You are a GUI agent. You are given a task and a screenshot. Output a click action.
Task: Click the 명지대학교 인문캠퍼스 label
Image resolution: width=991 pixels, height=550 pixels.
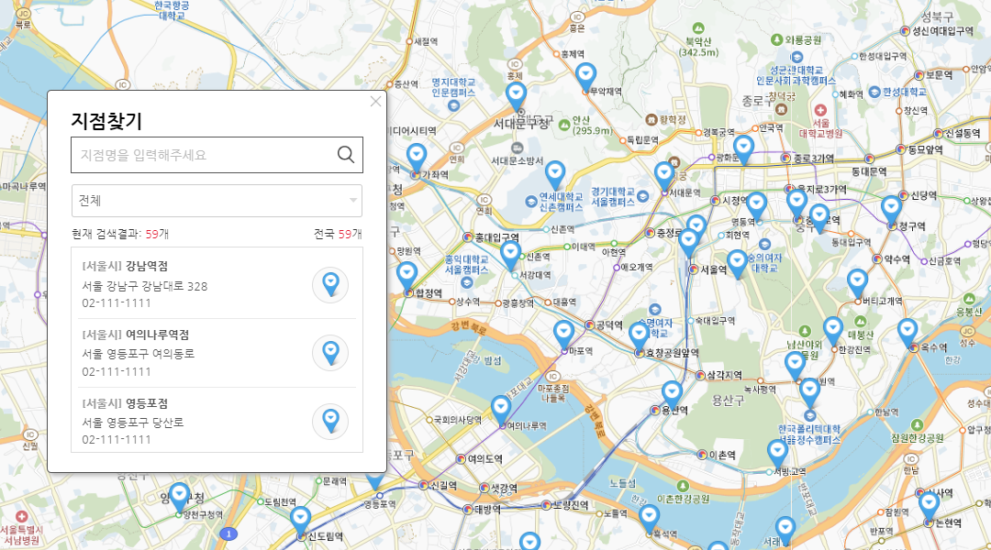tap(454, 87)
